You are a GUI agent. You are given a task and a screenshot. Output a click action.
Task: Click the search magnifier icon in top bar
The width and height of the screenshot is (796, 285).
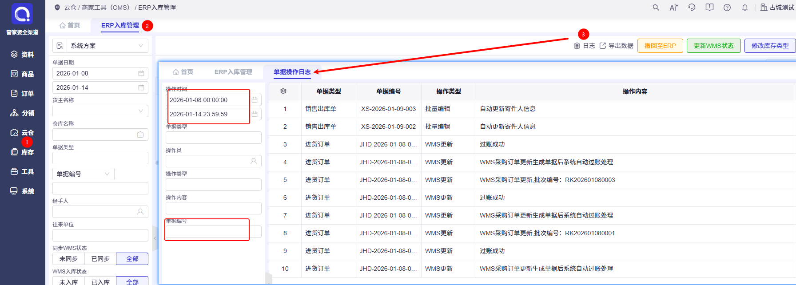[x=656, y=8]
